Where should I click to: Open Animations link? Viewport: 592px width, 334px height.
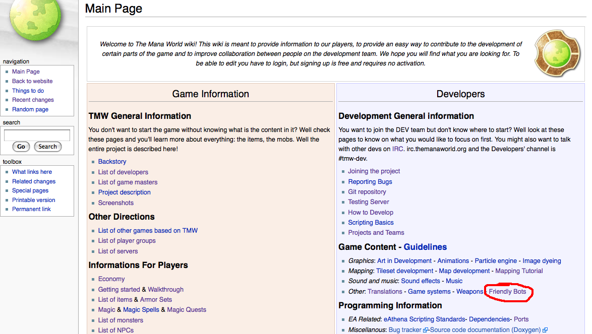(x=453, y=261)
